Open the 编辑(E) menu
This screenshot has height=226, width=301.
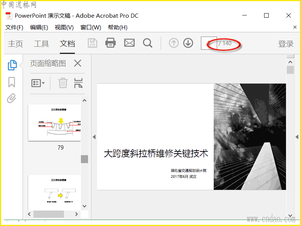[x=39, y=27]
